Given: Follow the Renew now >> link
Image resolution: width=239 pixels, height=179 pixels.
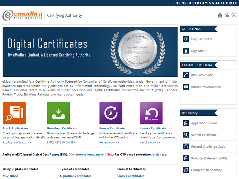Looking at the screenshot, I should 109,142.
